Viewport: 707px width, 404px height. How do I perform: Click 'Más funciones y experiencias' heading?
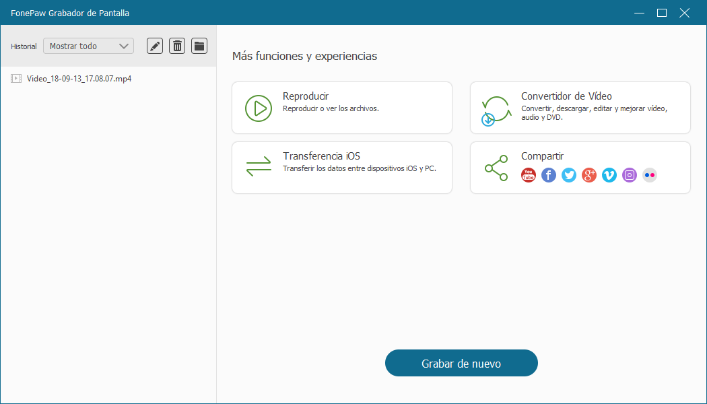point(304,56)
